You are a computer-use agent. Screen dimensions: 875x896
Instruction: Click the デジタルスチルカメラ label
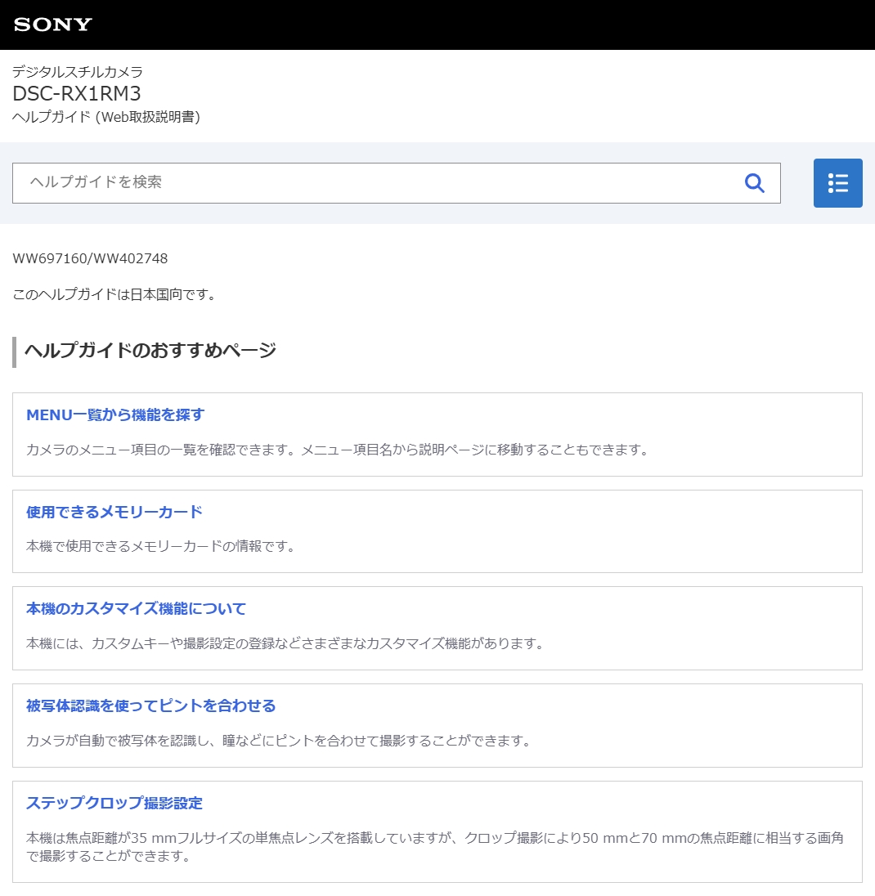pyautogui.click(x=77, y=71)
